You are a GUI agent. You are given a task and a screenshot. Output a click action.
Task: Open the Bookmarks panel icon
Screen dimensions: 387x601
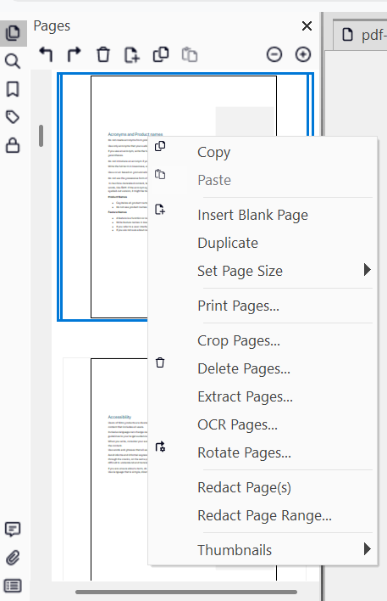tap(13, 89)
